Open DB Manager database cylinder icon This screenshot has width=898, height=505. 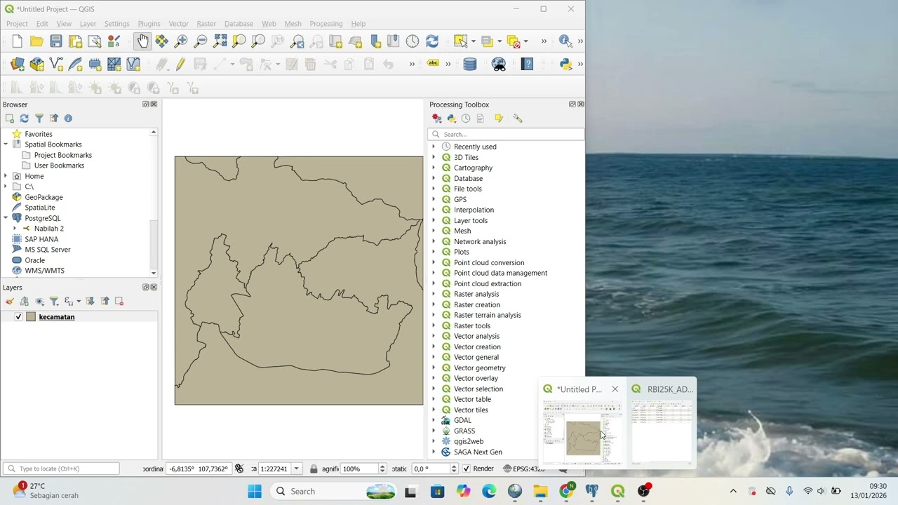pos(470,65)
